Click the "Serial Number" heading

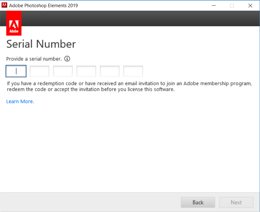pos(41,44)
